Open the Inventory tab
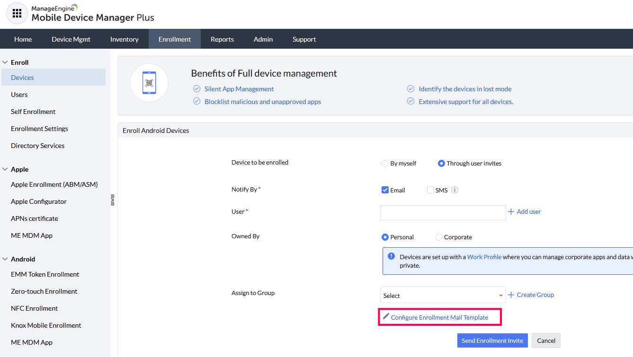The width and height of the screenshot is (633, 357). coord(125,39)
